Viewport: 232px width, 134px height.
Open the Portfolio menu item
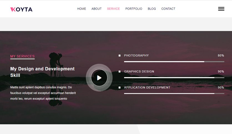pos(134,9)
